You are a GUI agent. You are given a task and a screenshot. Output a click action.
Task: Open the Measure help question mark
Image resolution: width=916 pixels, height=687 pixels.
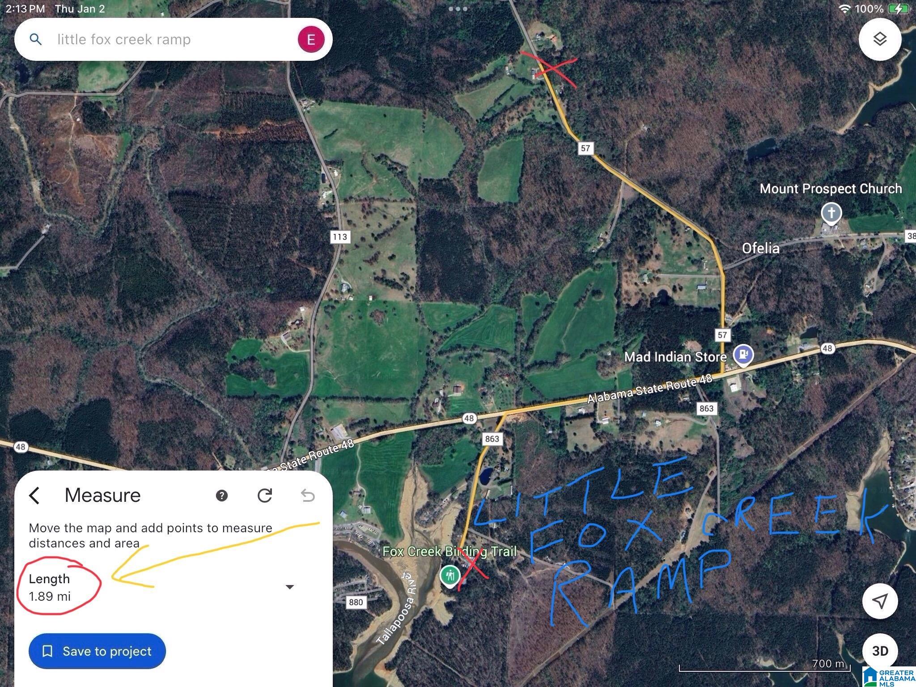coord(221,496)
